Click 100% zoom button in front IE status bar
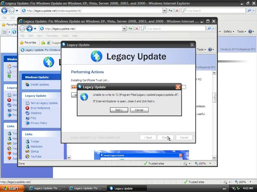Image resolution: width=257 pixels, height=192 pixels. click(x=200, y=163)
